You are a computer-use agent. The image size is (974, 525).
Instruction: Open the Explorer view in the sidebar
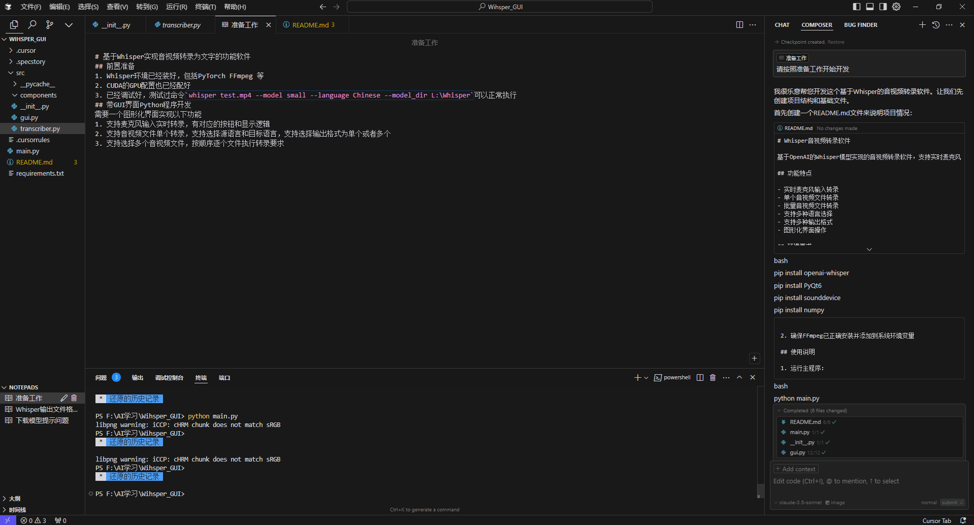14,24
